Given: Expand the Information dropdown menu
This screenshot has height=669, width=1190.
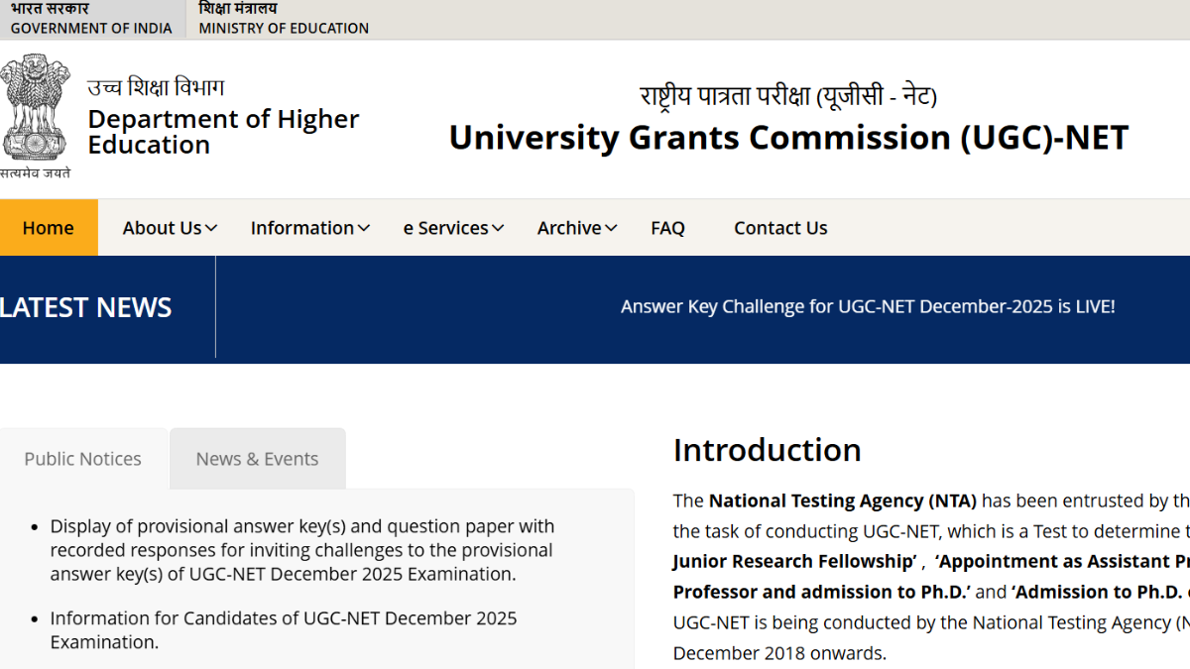Looking at the screenshot, I should 309,228.
